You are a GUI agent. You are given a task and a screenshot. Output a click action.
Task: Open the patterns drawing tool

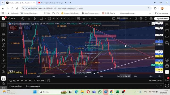(3, 40)
